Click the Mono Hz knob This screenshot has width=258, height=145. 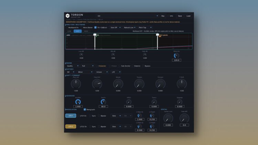(x=176, y=56)
